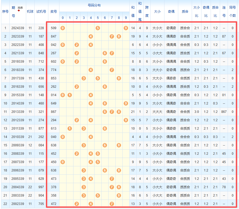Image resolution: width=239 pixels, height=209 pixels.
Task: Click orange ball 4 in row 2010339
Action: point(91,137)
